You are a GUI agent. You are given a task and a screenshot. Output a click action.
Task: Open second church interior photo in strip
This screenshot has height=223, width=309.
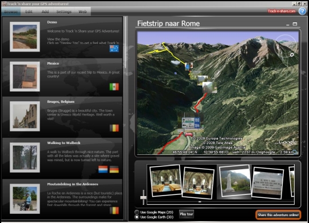(x=198, y=182)
